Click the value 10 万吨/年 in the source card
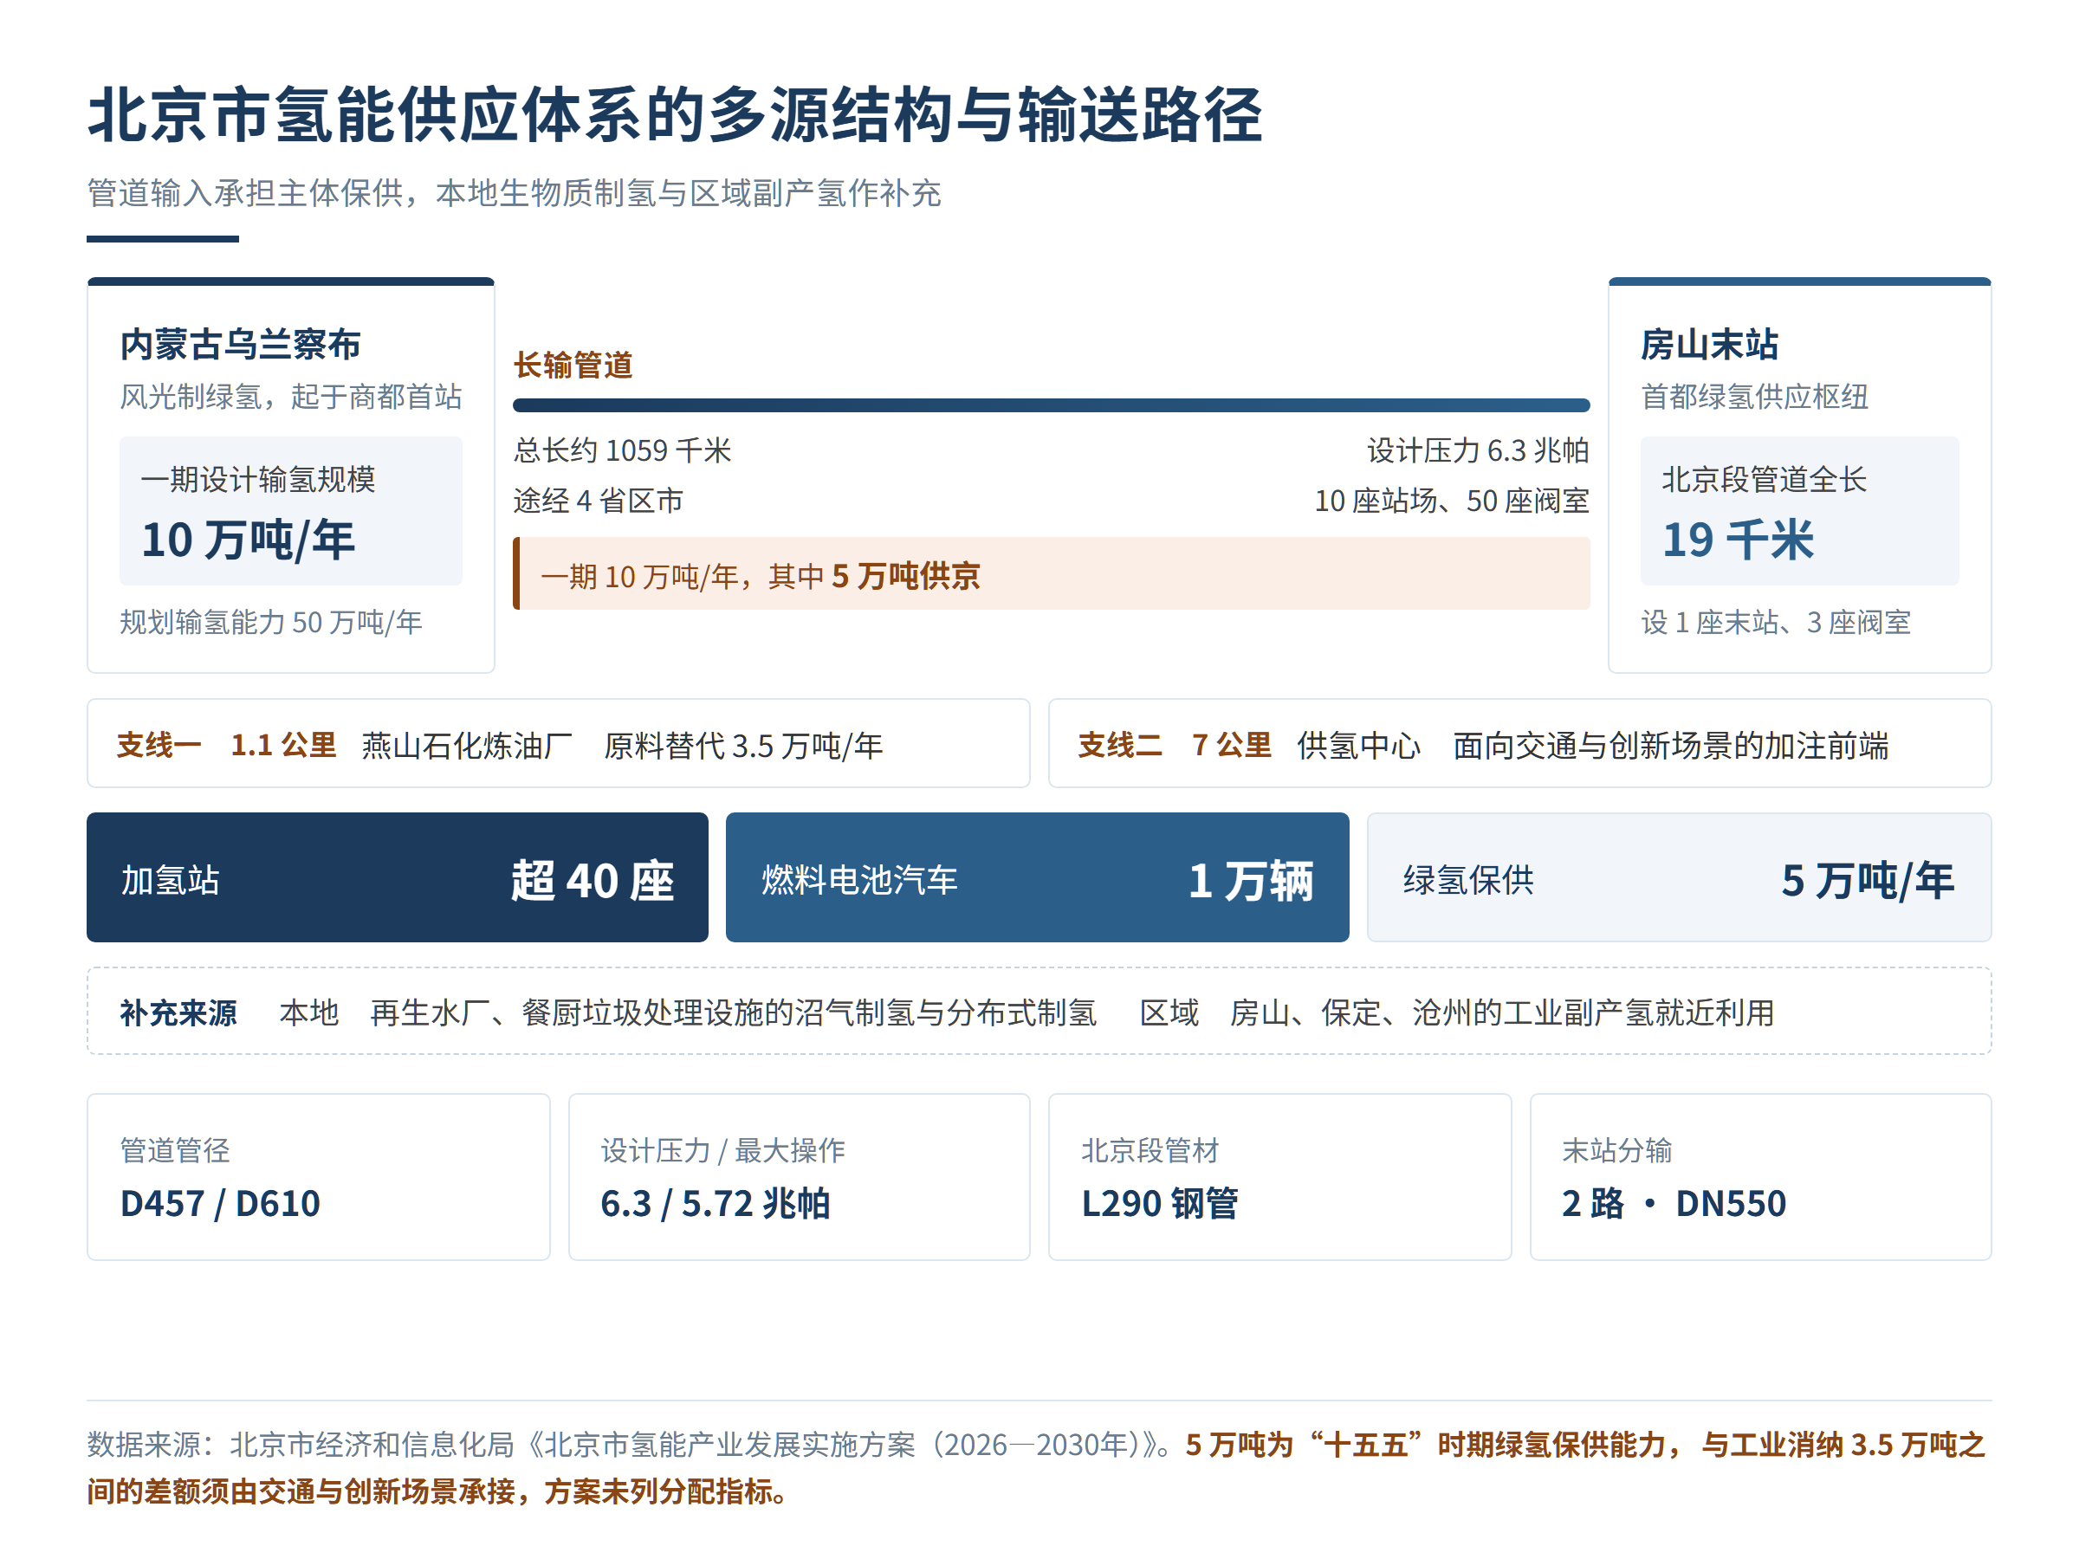The image size is (2079, 1559). (x=248, y=540)
